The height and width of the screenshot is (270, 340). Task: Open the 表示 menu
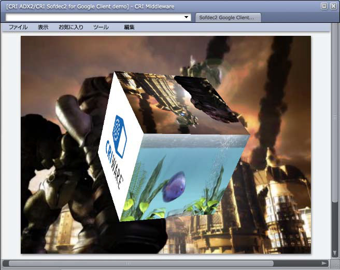coord(43,27)
